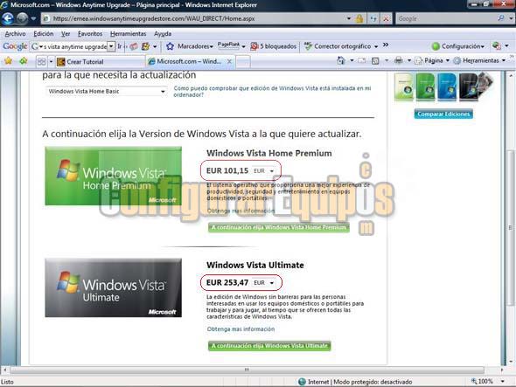The height and width of the screenshot is (387, 516).
Task: Open the Favoritos menu
Action: pos(90,34)
